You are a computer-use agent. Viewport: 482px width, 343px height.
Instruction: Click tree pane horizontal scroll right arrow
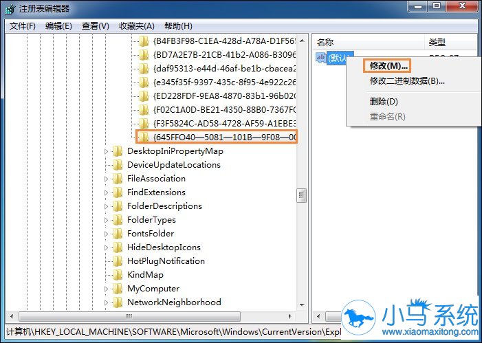(x=289, y=316)
